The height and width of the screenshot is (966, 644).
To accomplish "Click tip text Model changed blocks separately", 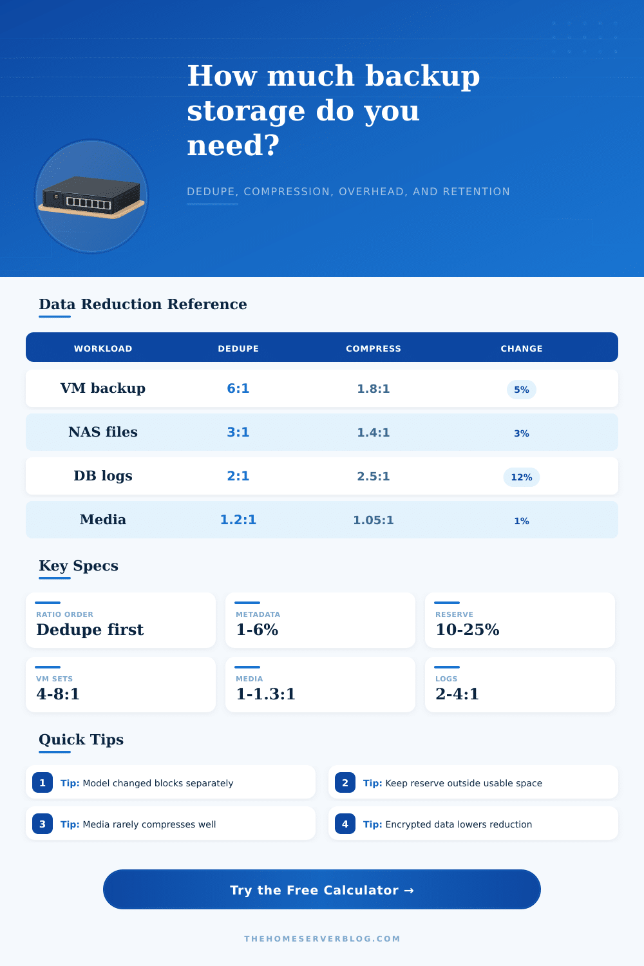I will coord(158,783).
